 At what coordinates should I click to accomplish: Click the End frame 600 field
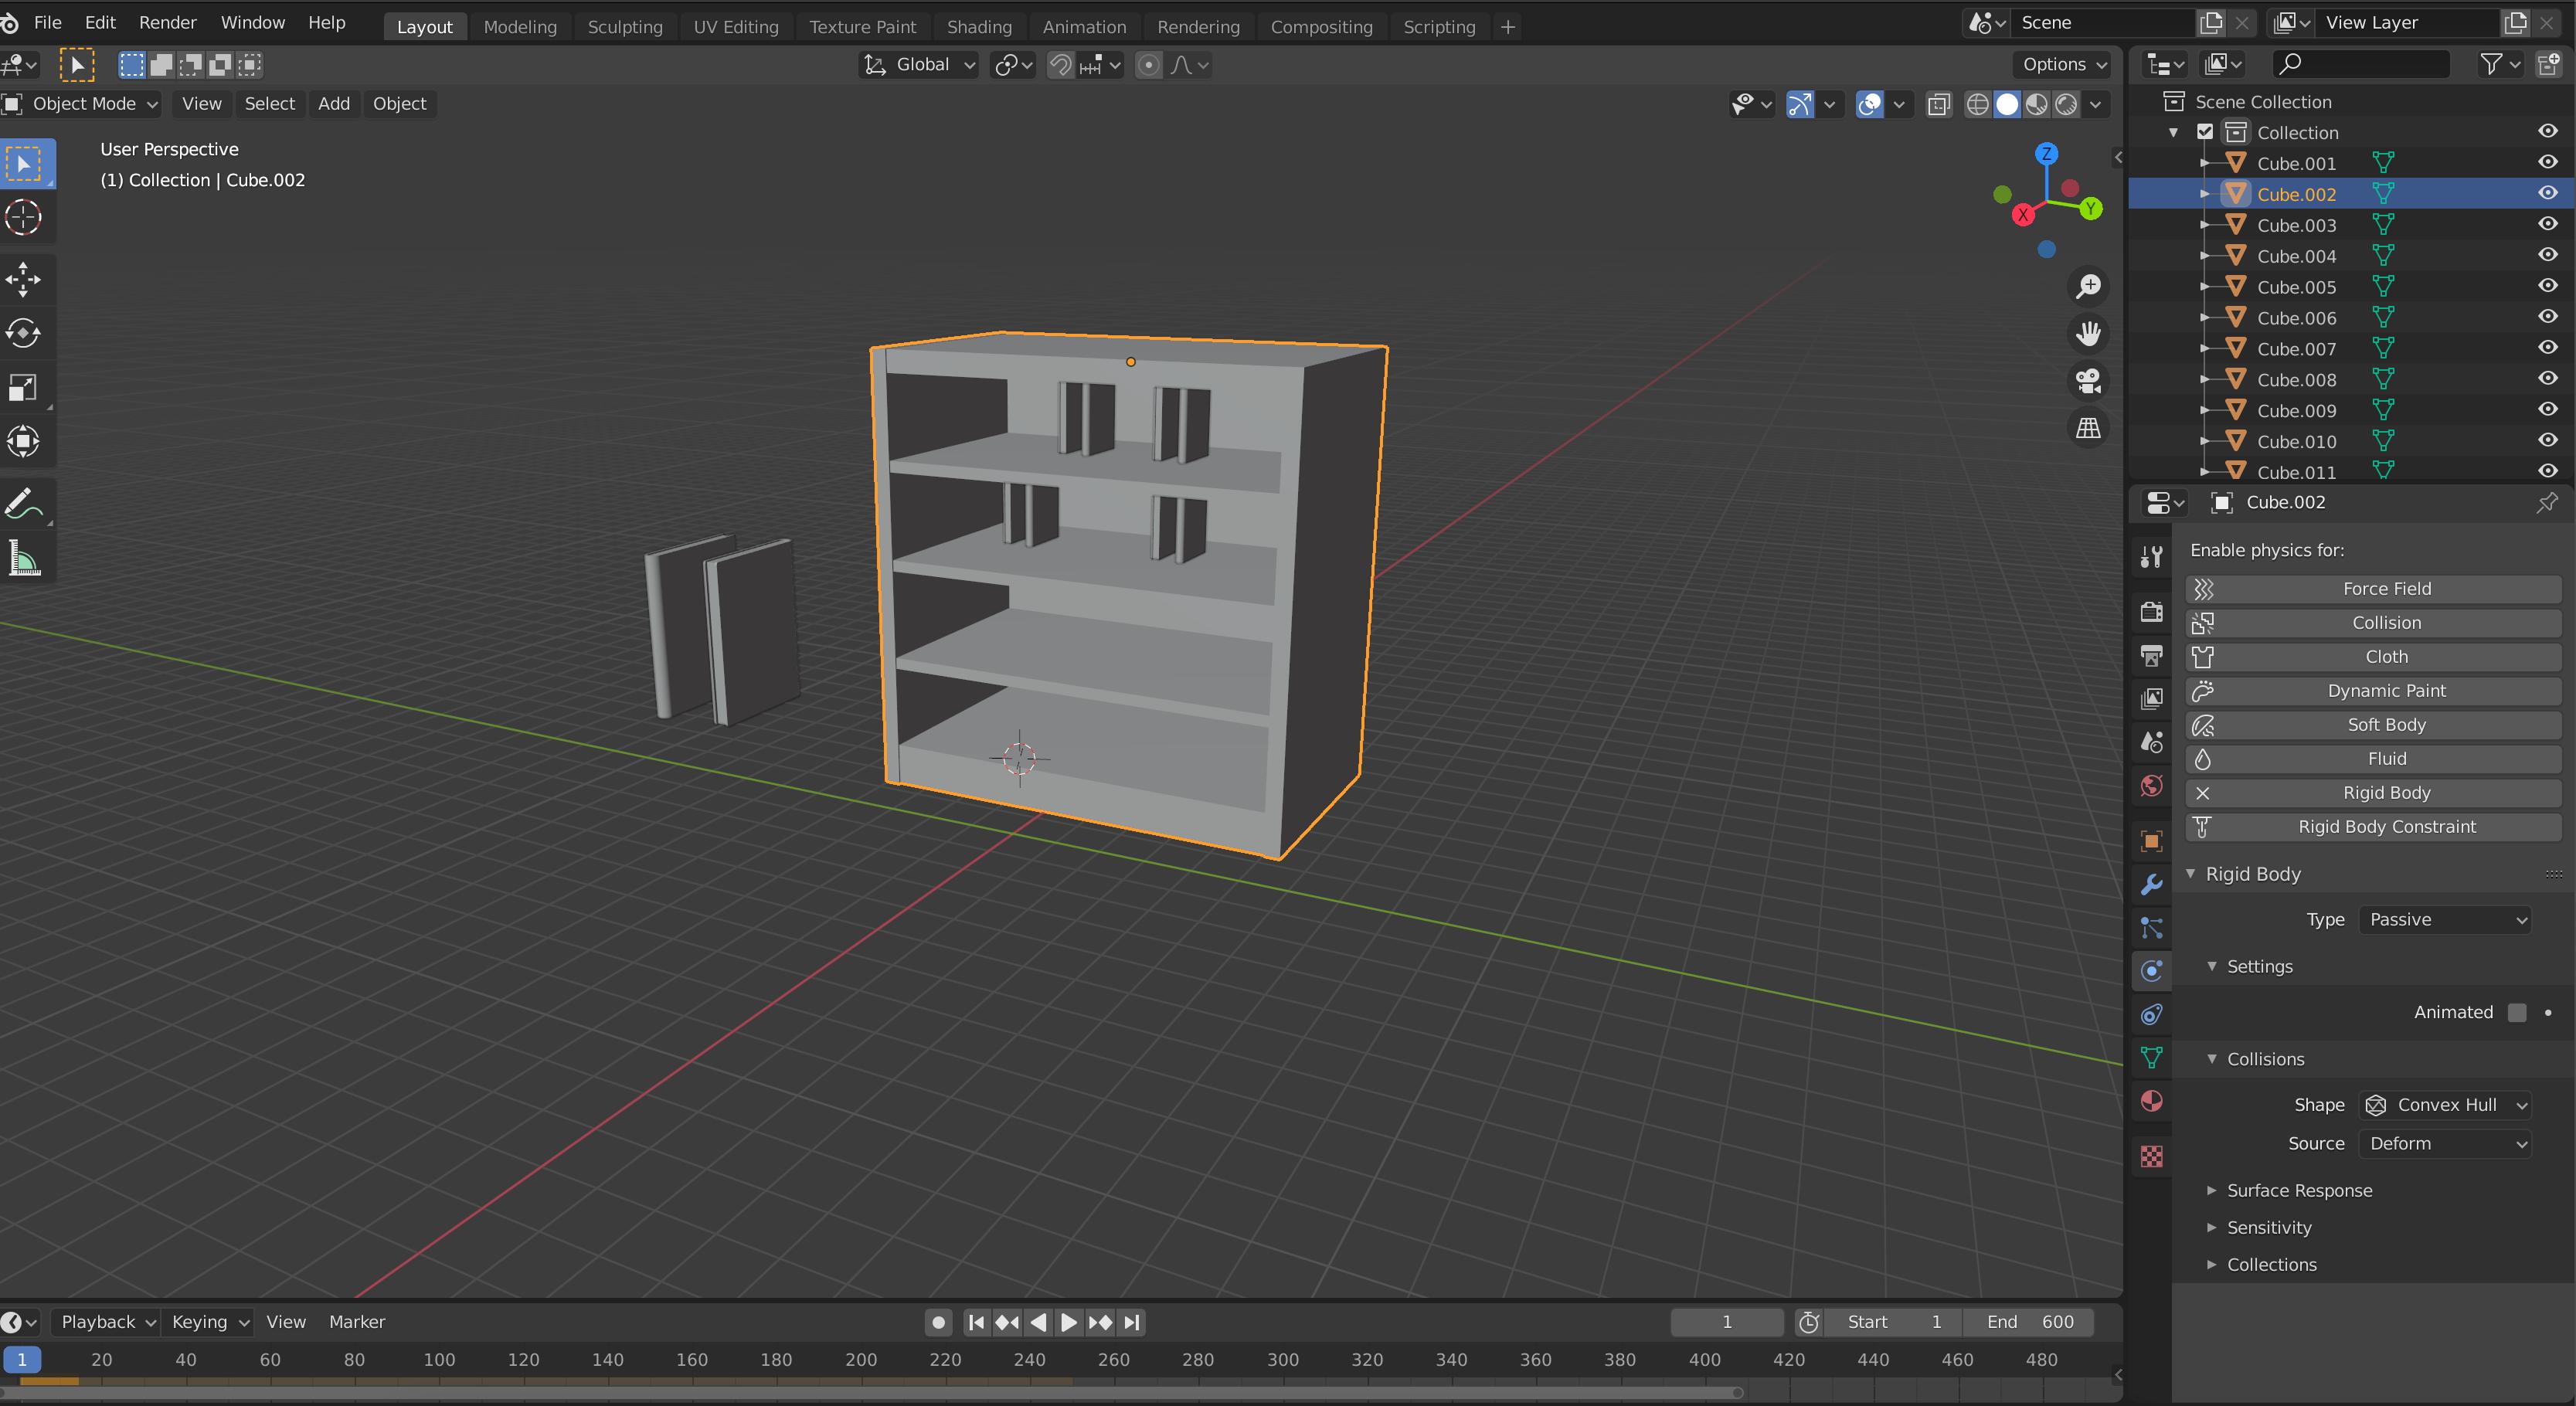[x=2028, y=1322]
